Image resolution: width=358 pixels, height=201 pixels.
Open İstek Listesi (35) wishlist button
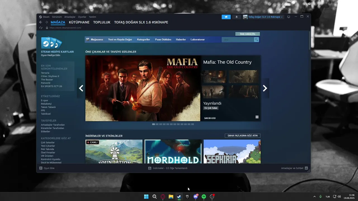click(248, 34)
